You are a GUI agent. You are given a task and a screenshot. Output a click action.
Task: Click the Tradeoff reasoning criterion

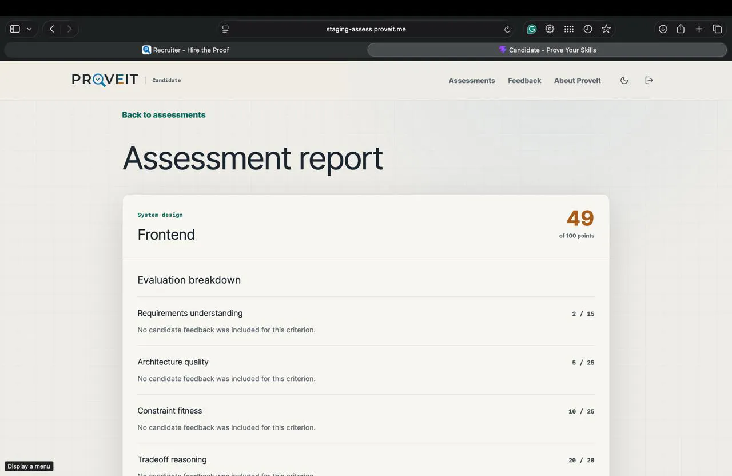[172, 459]
